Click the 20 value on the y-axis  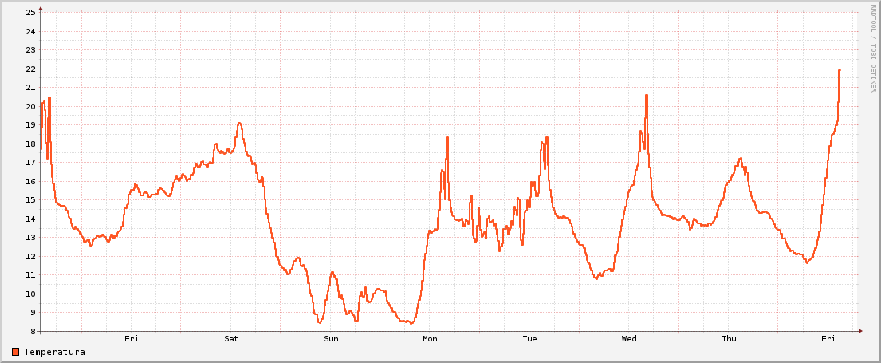[30, 106]
